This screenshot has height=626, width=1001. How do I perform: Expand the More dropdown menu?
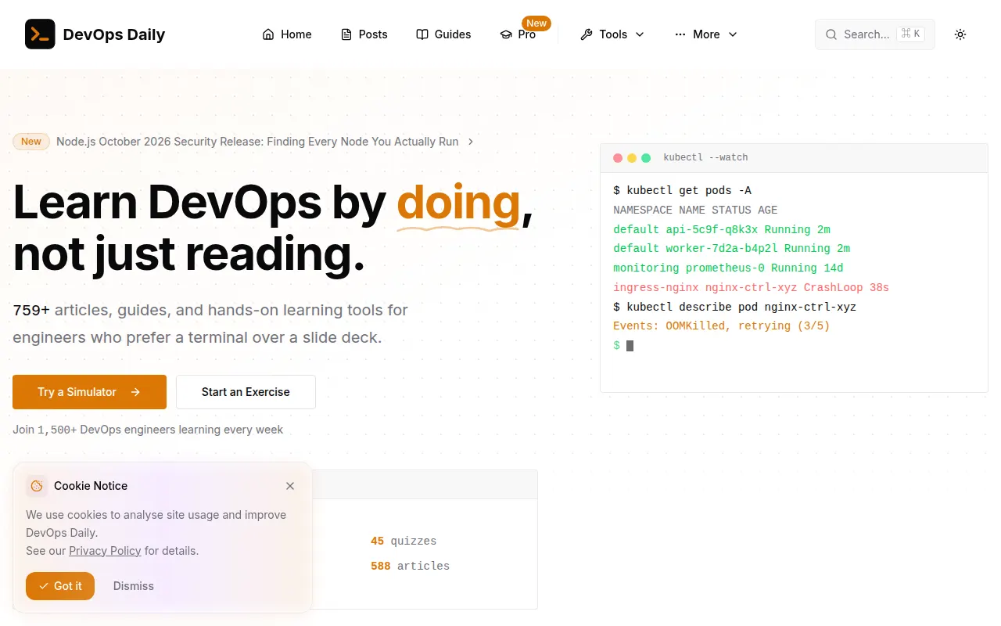[706, 34]
